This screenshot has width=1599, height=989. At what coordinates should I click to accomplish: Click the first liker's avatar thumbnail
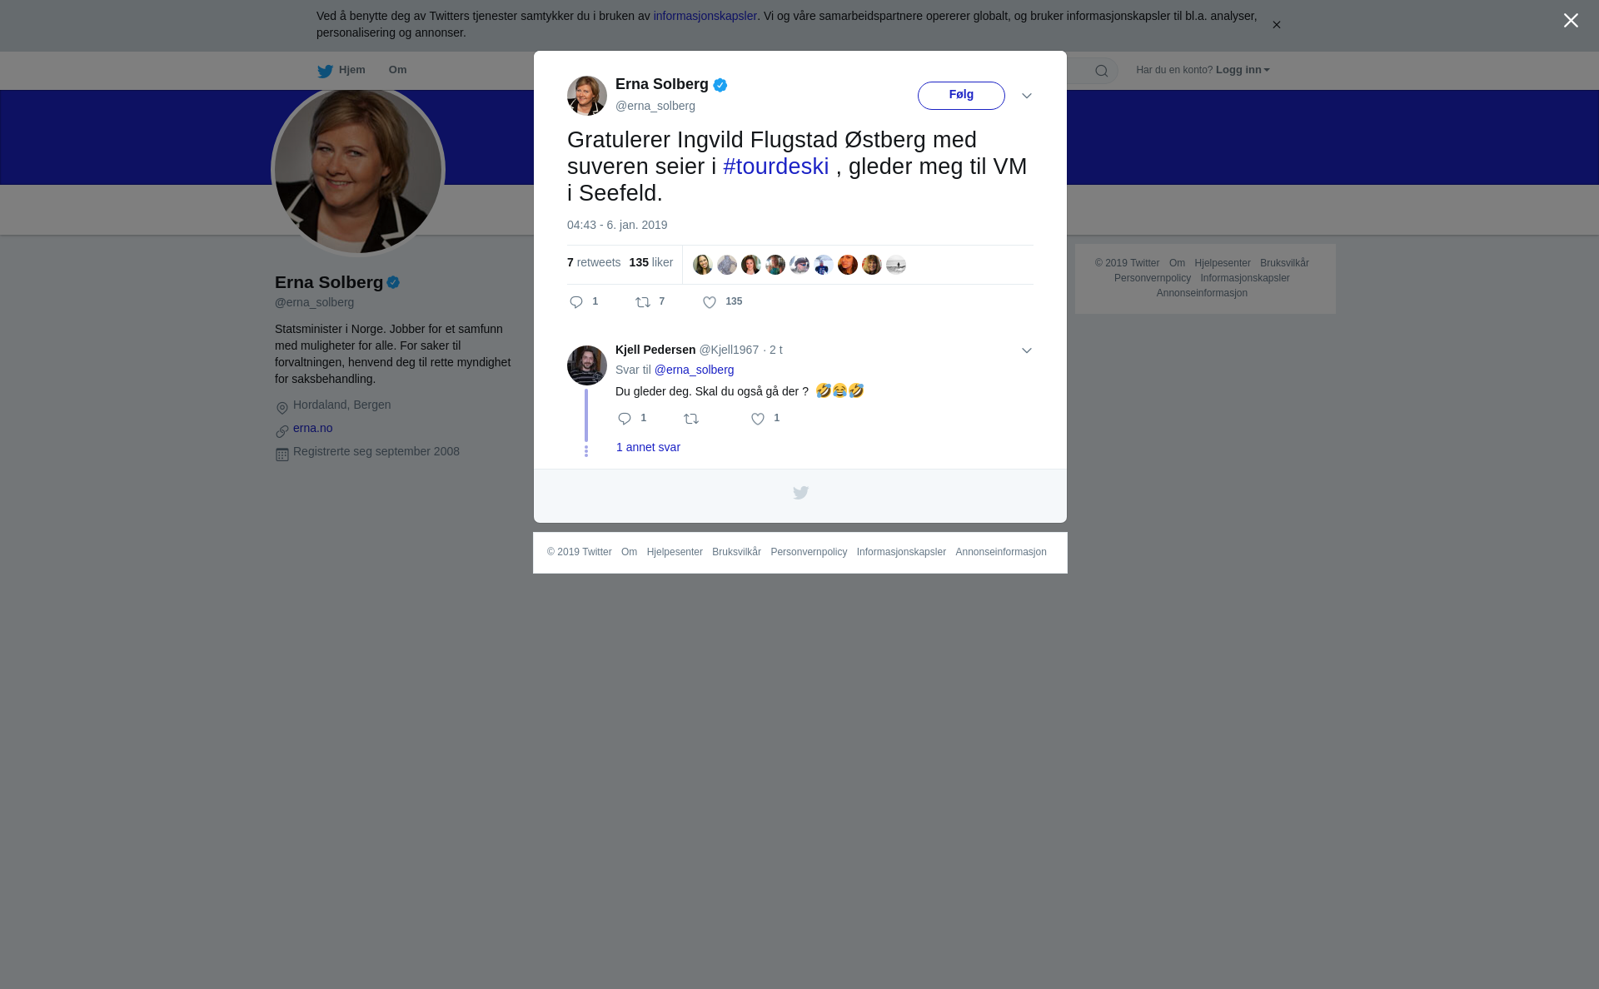click(703, 265)
